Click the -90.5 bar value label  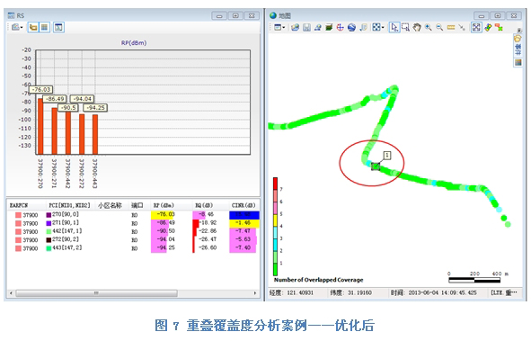(x=68, y=108)
